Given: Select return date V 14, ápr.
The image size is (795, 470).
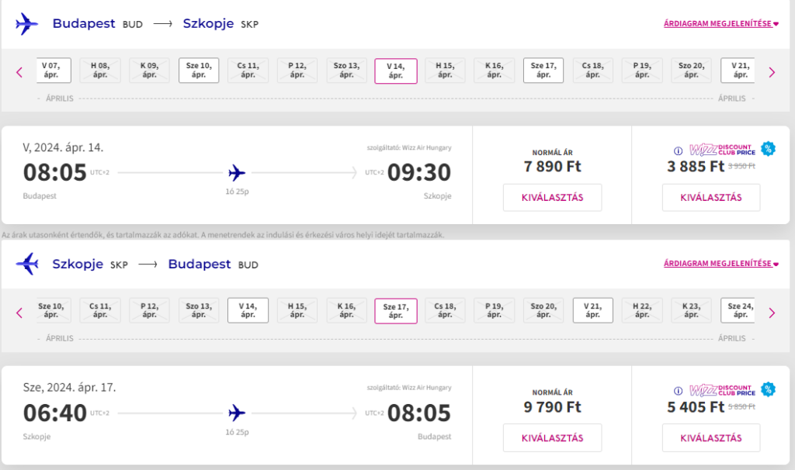Looking at the screenshot, I should 248,311.
